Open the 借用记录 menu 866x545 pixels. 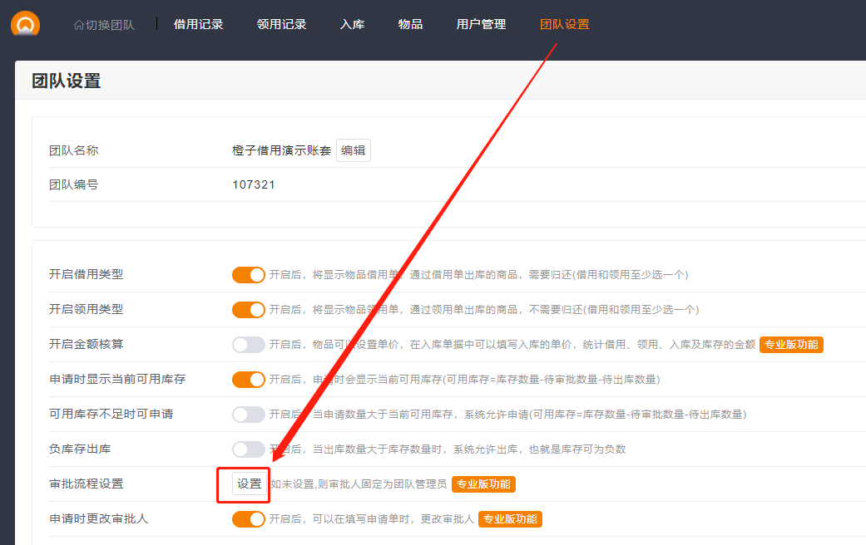point(198,24)
